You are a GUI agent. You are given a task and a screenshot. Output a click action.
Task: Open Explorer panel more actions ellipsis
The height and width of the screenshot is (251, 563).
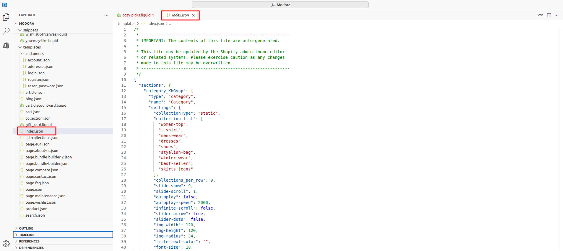pyautogui.click(x=106, y=15)
